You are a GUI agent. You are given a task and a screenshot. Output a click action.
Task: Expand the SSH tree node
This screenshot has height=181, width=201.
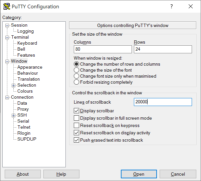click(13, 115)
